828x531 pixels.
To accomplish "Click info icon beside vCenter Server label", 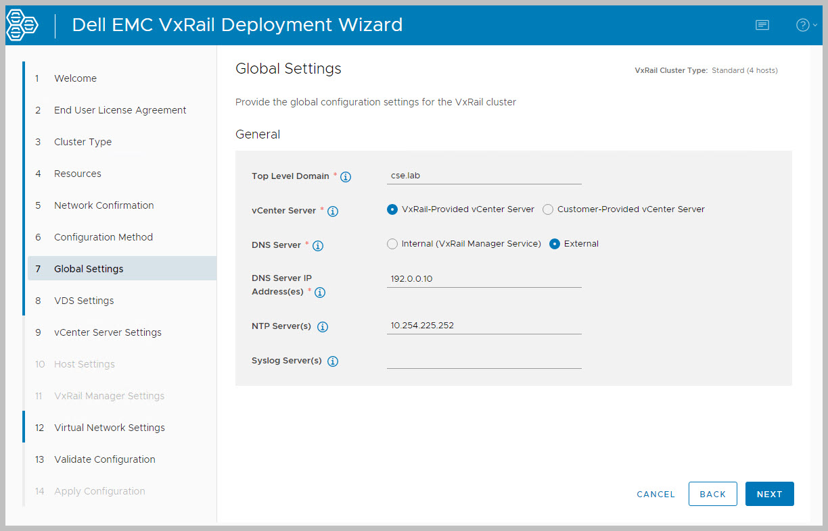I will click(x=333, y=211).
